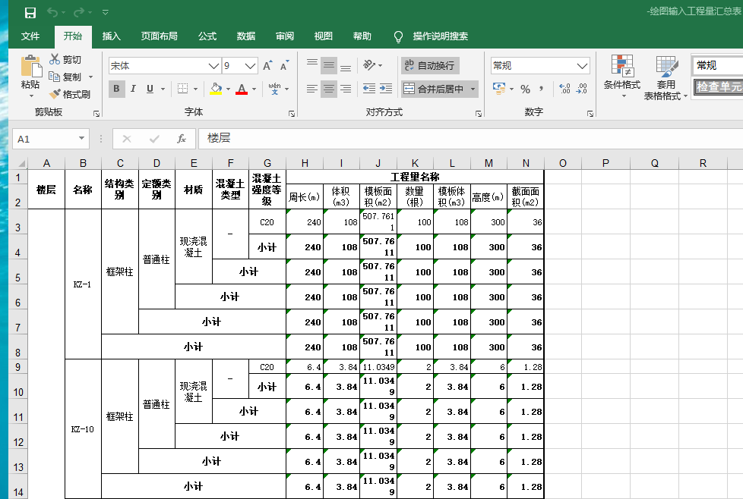Expand the 复制 dropdown arrow
The image size is (743, 499).
[90, 77]
